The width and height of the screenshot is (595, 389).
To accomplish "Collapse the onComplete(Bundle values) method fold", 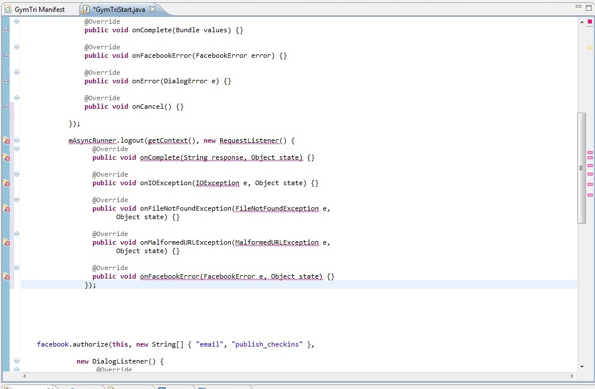I will (16, 22).
